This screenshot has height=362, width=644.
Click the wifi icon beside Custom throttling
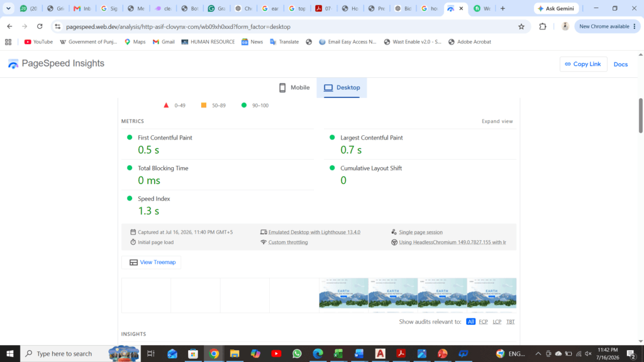(264, 242)
